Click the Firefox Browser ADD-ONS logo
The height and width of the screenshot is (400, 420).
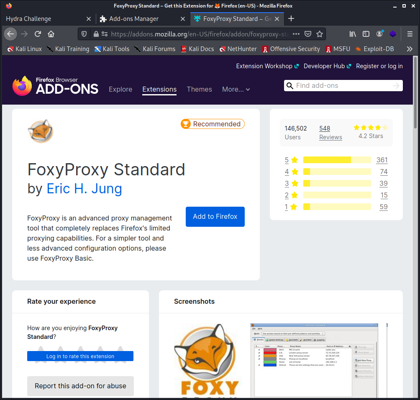(55, 86)
